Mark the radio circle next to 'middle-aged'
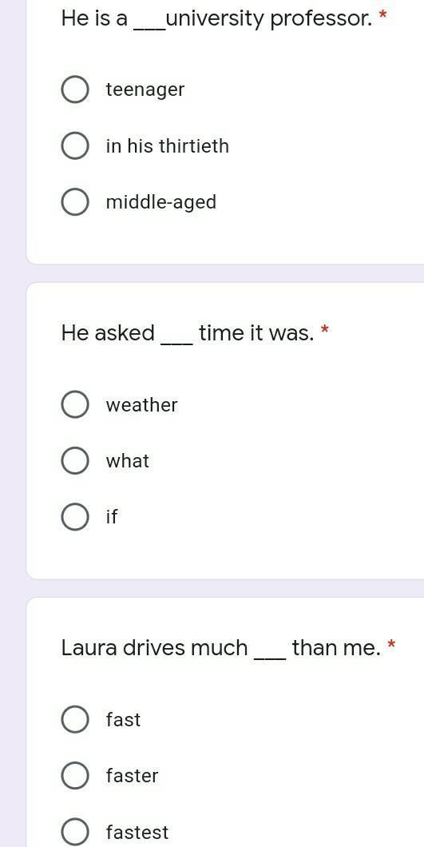The height and width of the screenshot is (847, 424). pyautogui.click(x=74, y=202)
